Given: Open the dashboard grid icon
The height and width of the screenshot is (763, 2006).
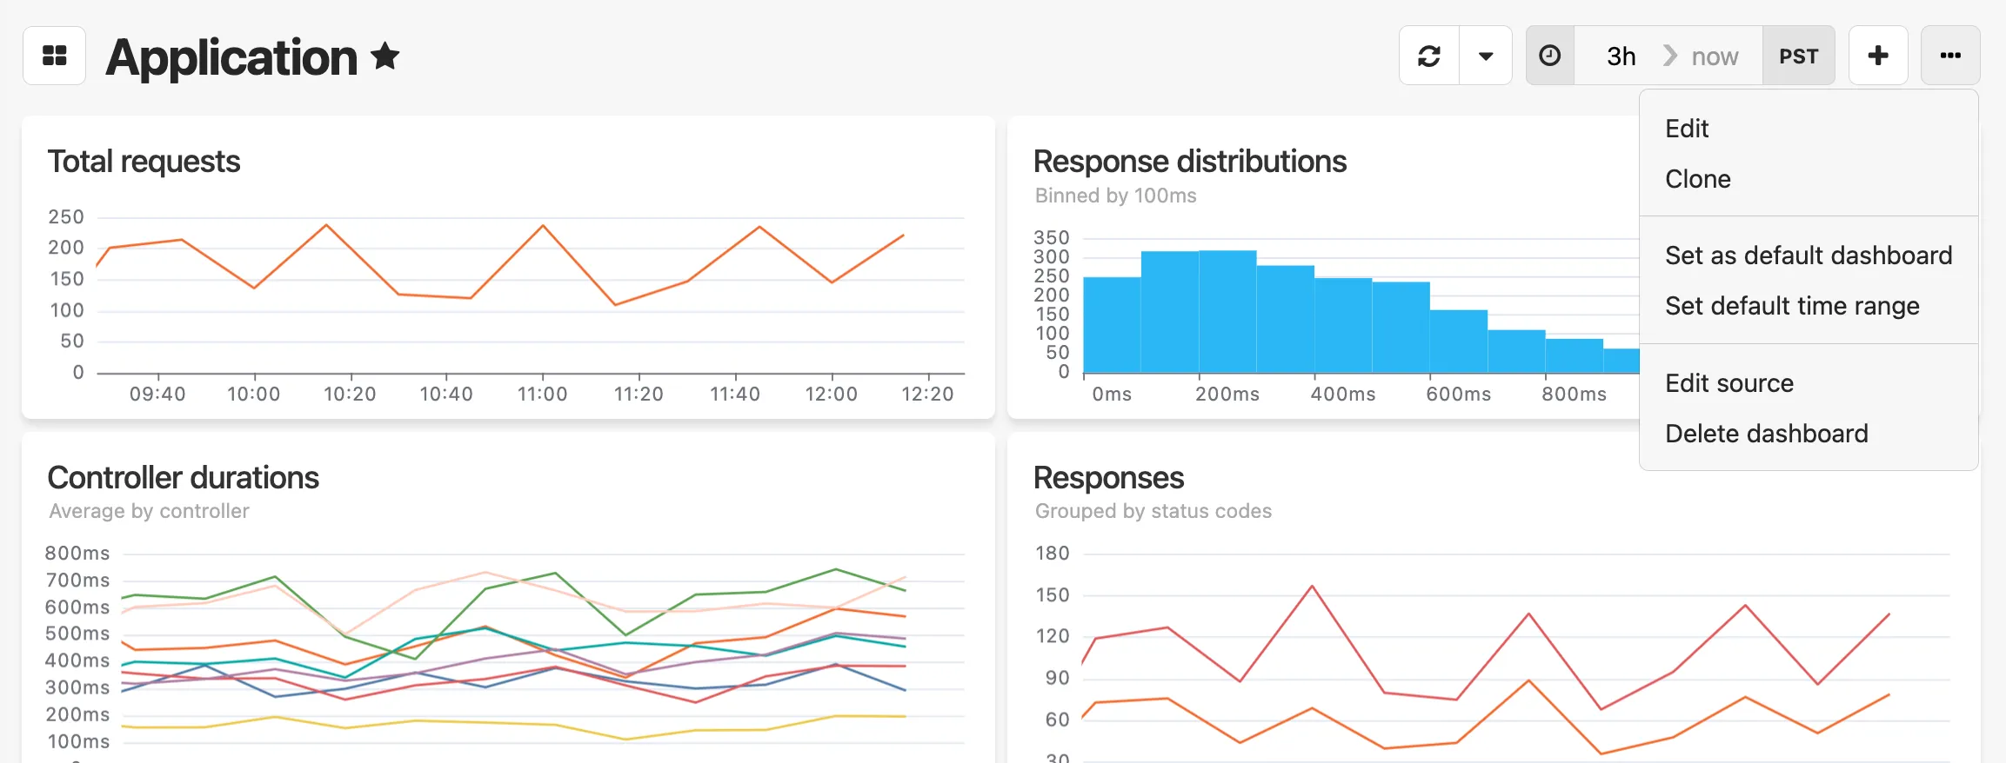Looking at the screenshot, I should click(54, 56).
